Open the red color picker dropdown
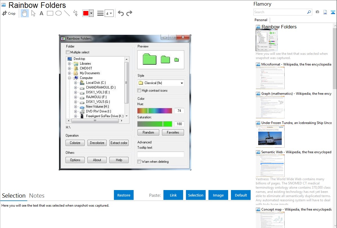 [x=91, y=13]
